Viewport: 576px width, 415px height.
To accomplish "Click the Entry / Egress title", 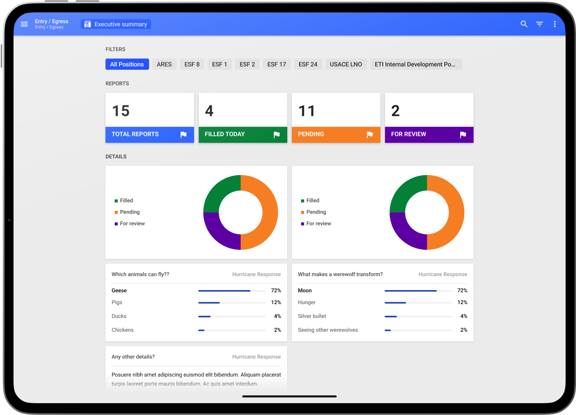I will 52,21.
